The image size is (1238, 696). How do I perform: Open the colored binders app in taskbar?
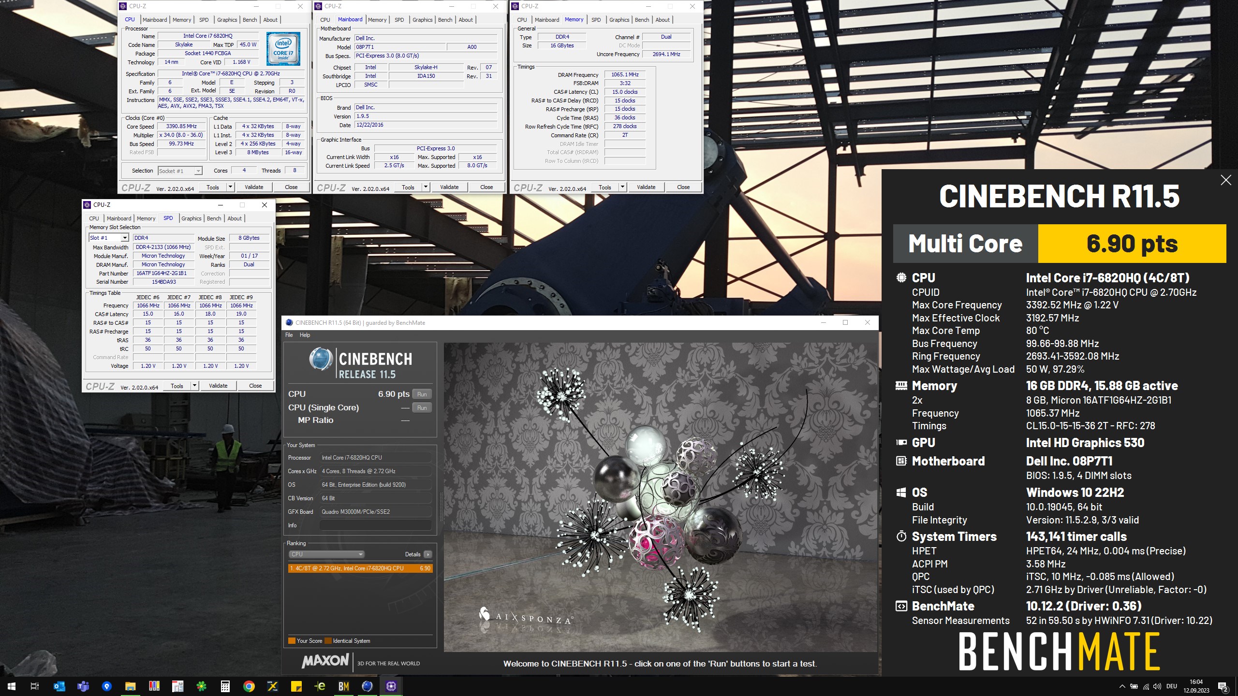point(154,686)
